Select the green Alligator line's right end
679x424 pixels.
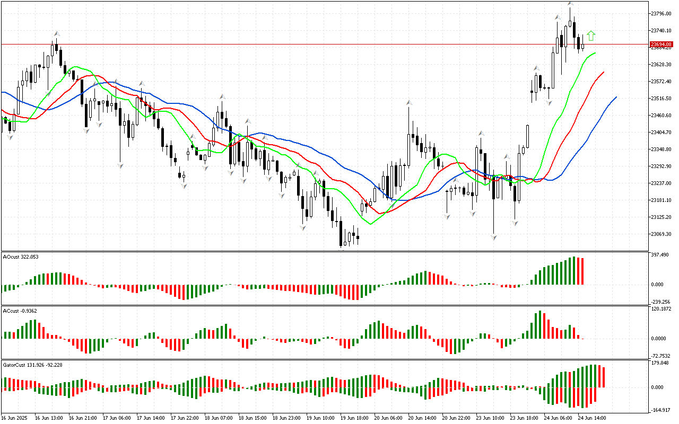point(595,53)
